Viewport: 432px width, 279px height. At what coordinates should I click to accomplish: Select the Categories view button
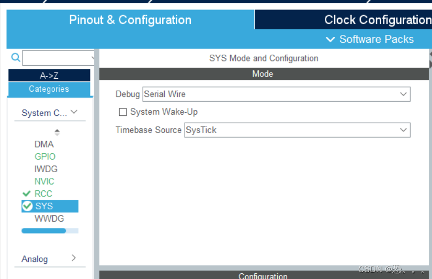[49, 89]
